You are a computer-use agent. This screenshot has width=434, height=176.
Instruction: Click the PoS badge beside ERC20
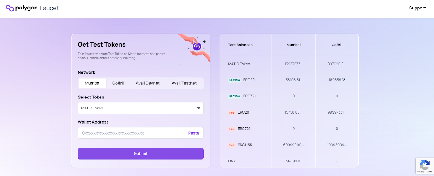(232, 112)
